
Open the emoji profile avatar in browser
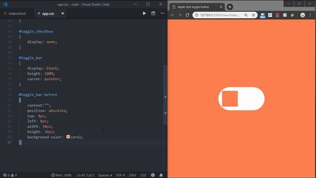[303, 15]
